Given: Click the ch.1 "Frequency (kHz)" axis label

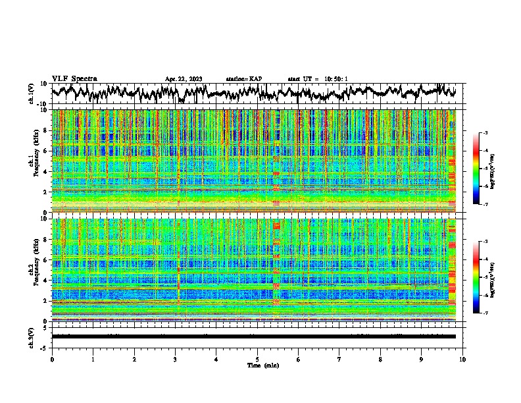Looking at the screenshot, I should pyautogui.click(x=36, y=153).
